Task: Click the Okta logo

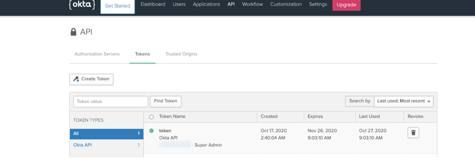Action: (x=82, y=5)
